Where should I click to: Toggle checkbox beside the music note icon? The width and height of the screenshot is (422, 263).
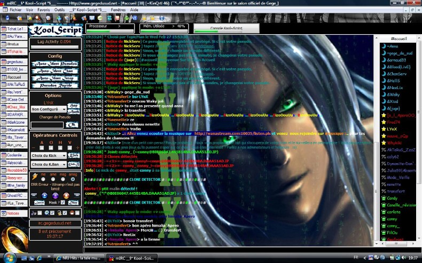(x=40, y=213)
